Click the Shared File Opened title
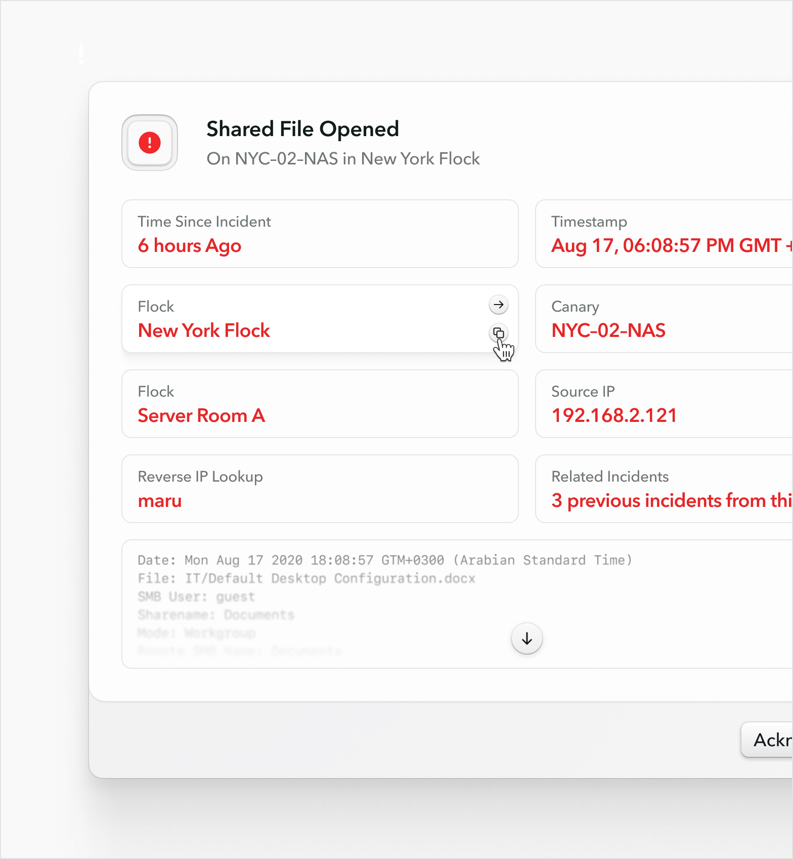Image resolution: width=793 pixels, height=859 pixels. tap(303, 129)
